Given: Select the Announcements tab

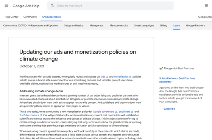Looking at the screenshot, I should (51, 17).
